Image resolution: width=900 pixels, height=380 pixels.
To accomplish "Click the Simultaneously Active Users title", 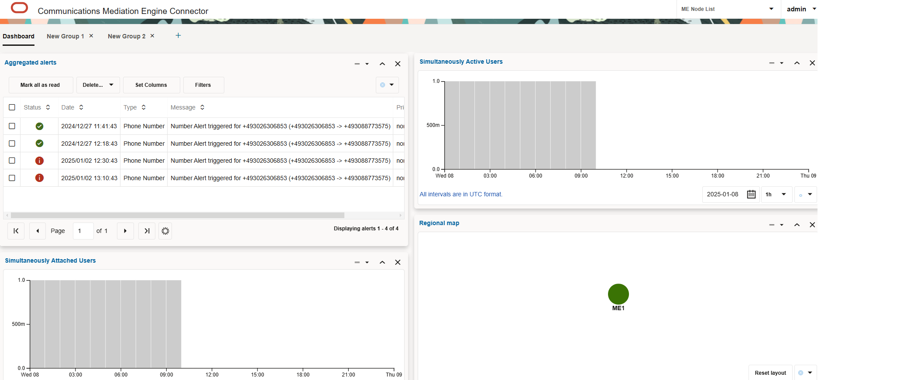I will 461,62.
